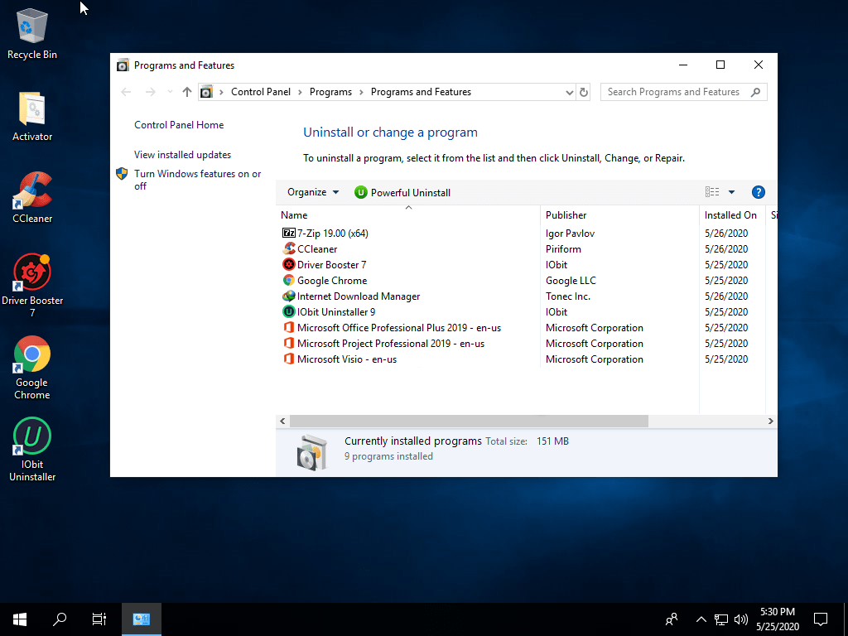Select the Activator folder on desktop

click(x=32, y=117)
